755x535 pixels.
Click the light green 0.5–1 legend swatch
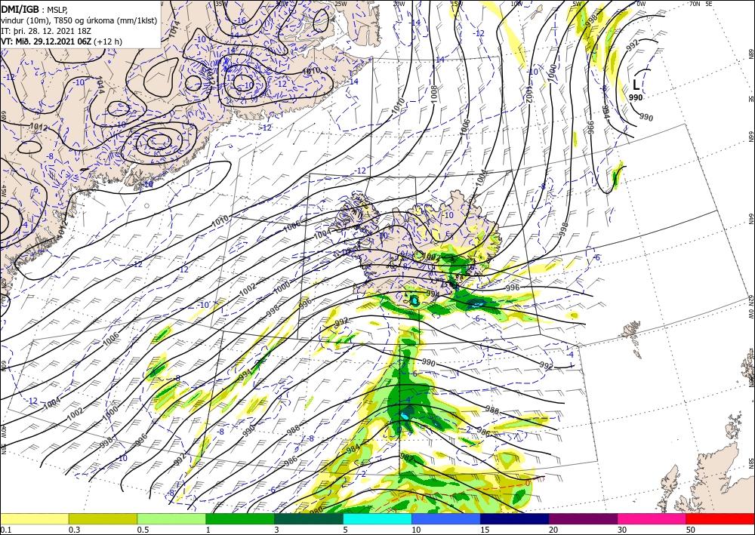click(171, 518)
